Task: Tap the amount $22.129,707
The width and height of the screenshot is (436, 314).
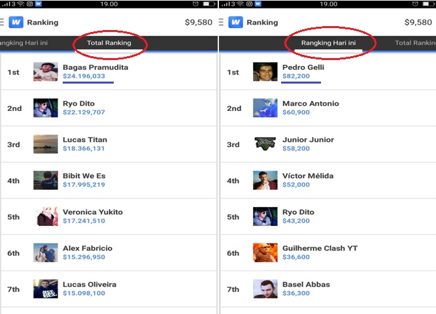Action: 84,112
